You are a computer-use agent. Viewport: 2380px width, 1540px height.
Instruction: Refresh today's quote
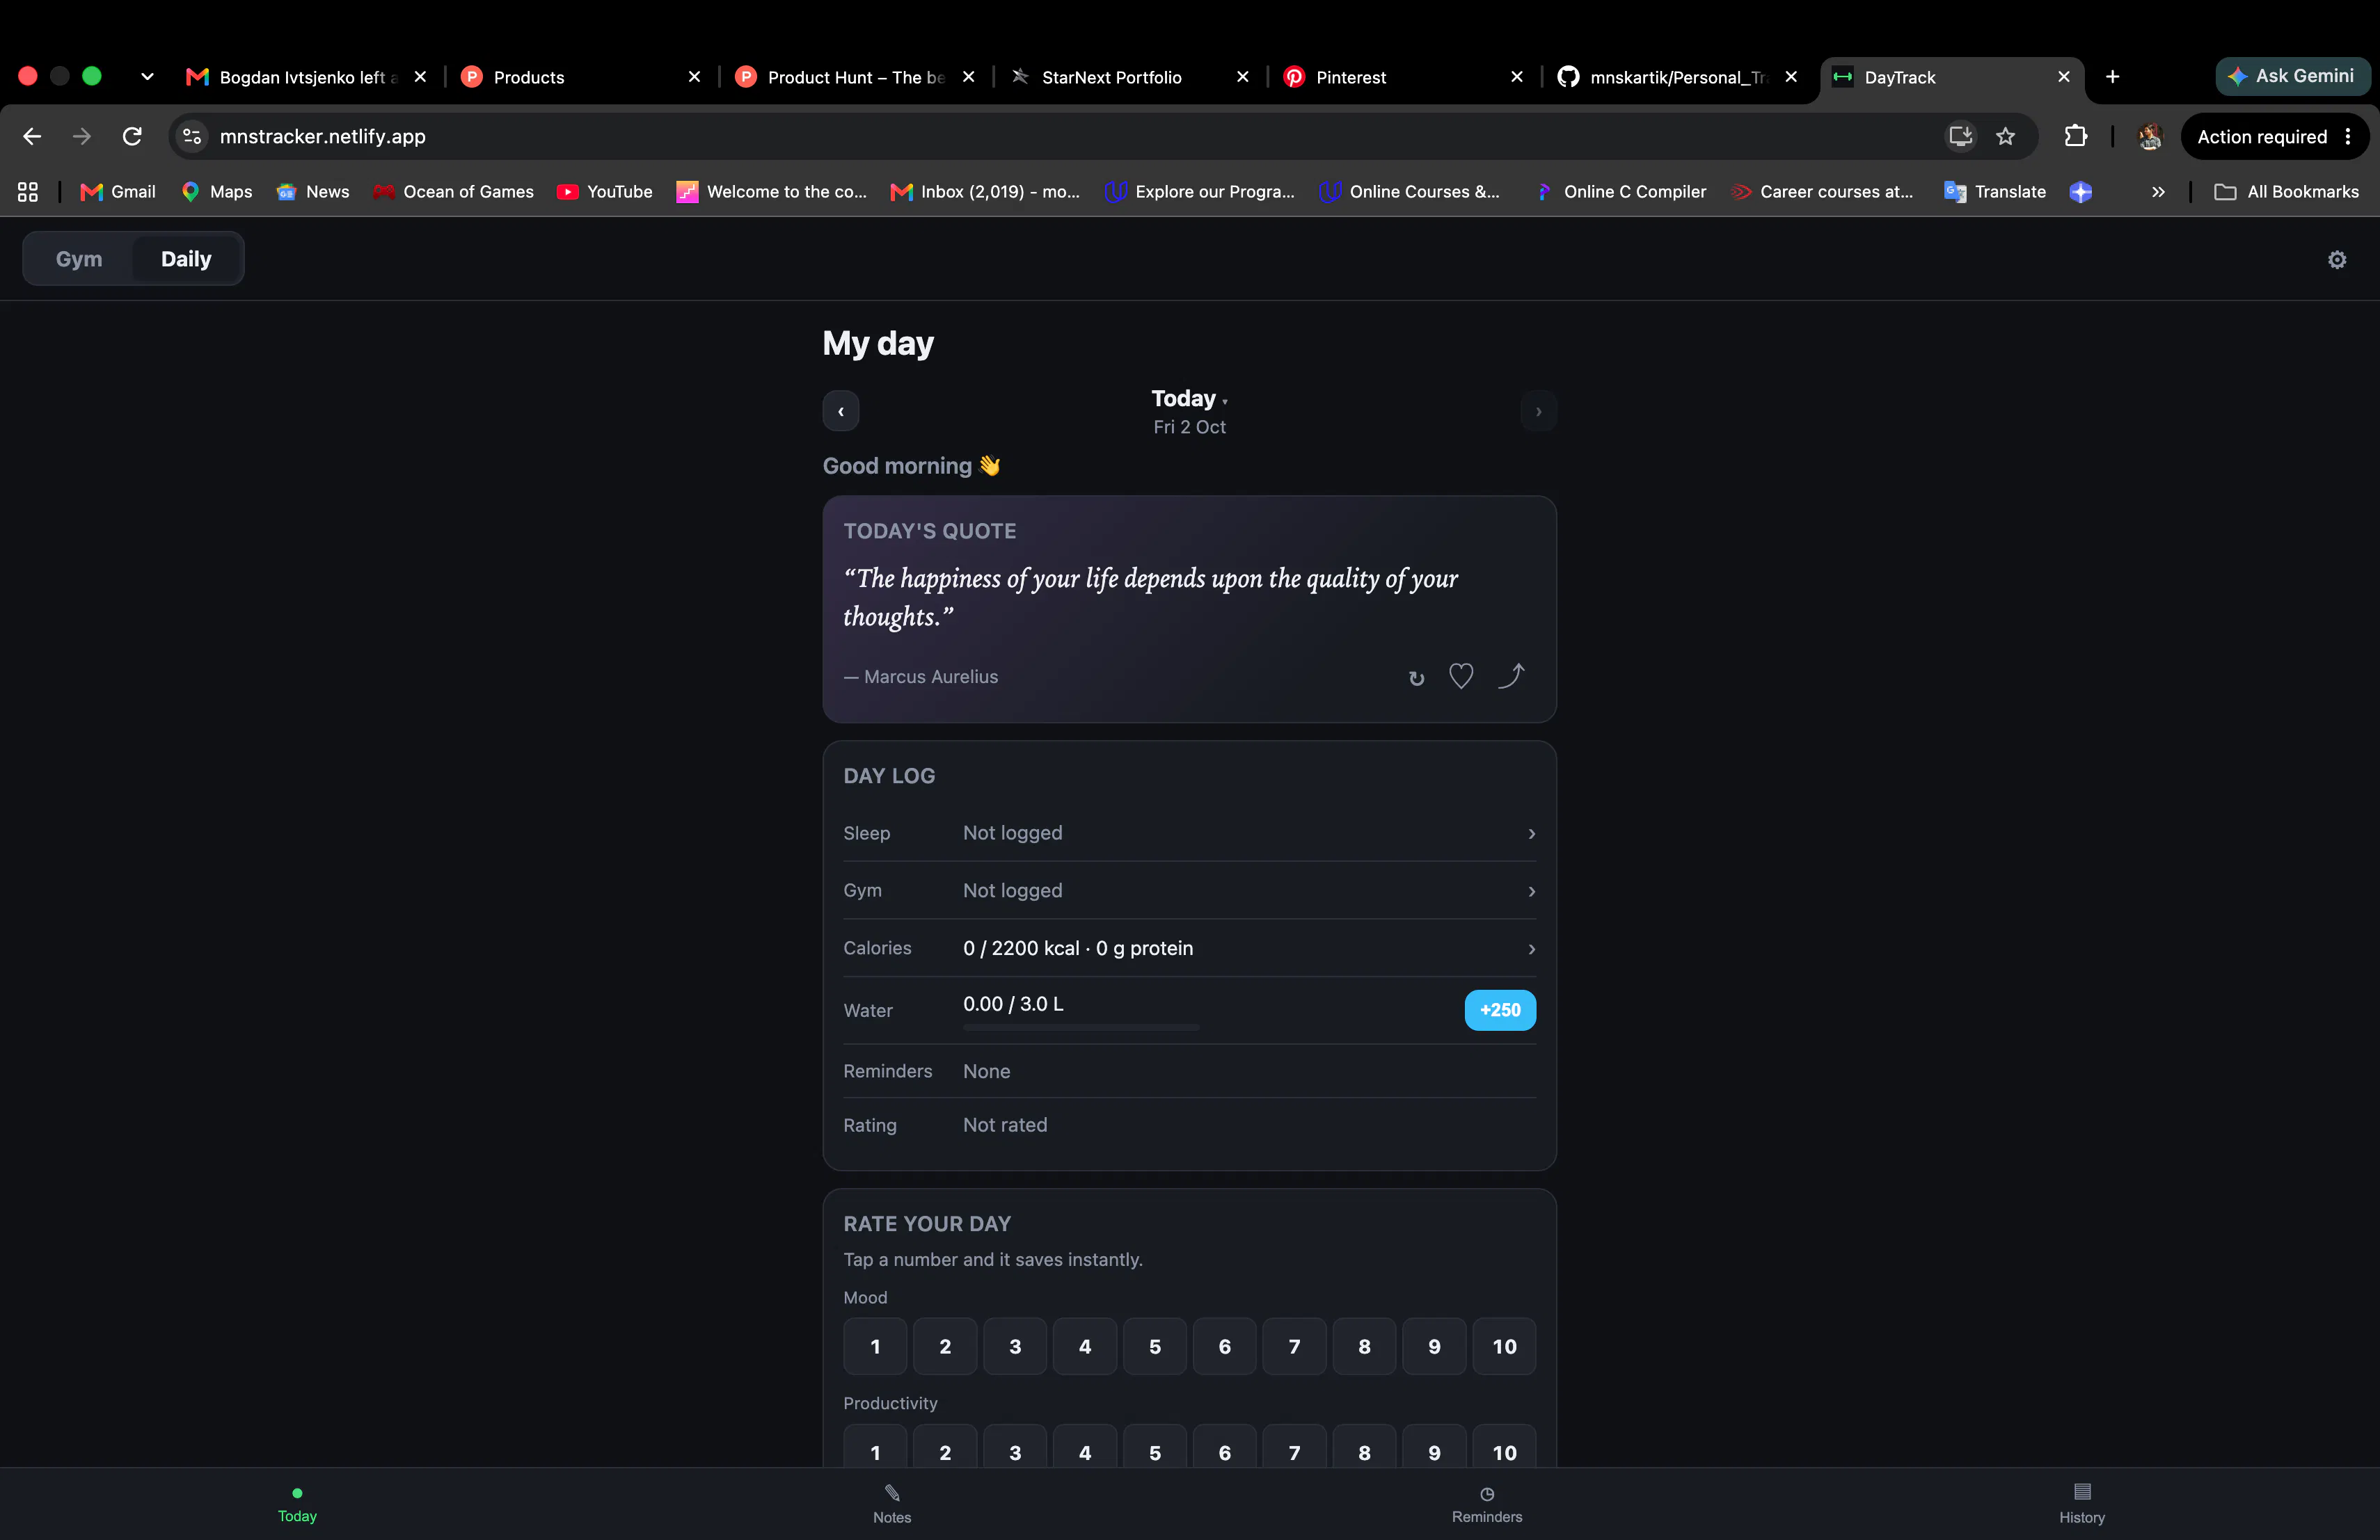coord(1416,677)
